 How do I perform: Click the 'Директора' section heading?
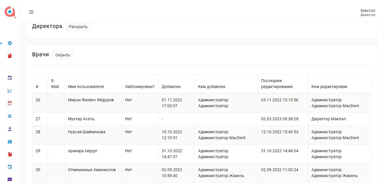(47, 26)
